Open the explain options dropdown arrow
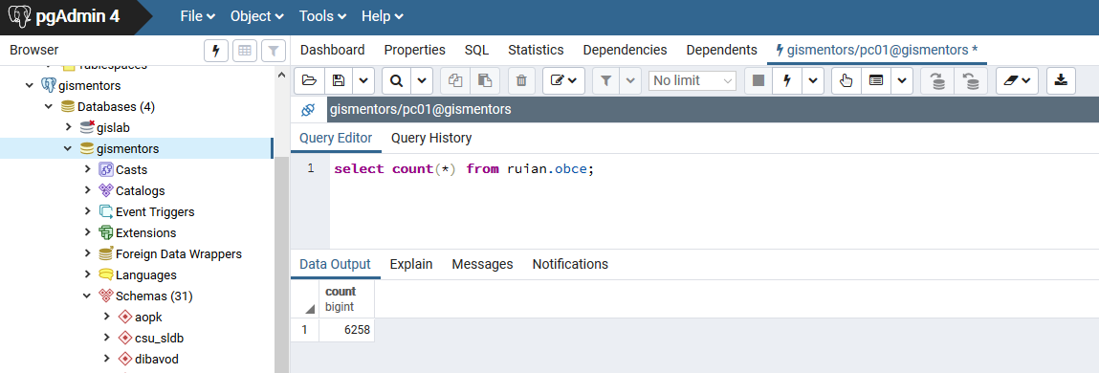This screenshot has height=373, width=1099. tap(901, 80)
